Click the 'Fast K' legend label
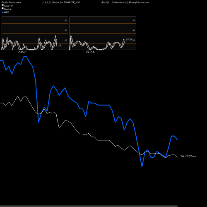 [x=8, y=9]
